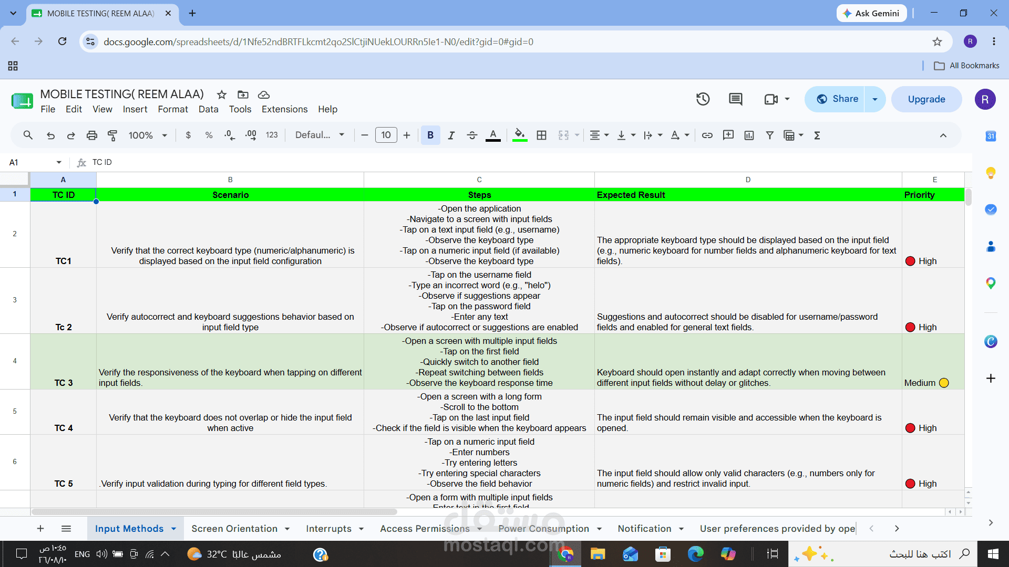
Task: Open Google Keep lightbulb icon
Action: click(x=991, y=173)
